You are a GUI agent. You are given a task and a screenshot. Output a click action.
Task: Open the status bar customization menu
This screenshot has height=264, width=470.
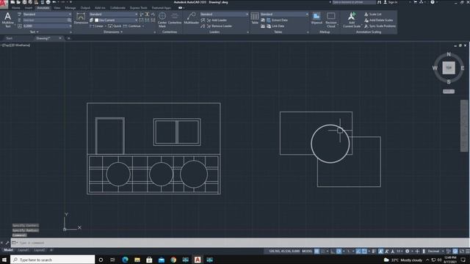point(467,251)
